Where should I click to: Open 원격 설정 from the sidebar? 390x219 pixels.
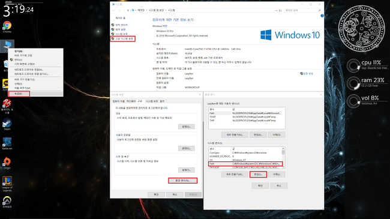(x=121, y=29)
